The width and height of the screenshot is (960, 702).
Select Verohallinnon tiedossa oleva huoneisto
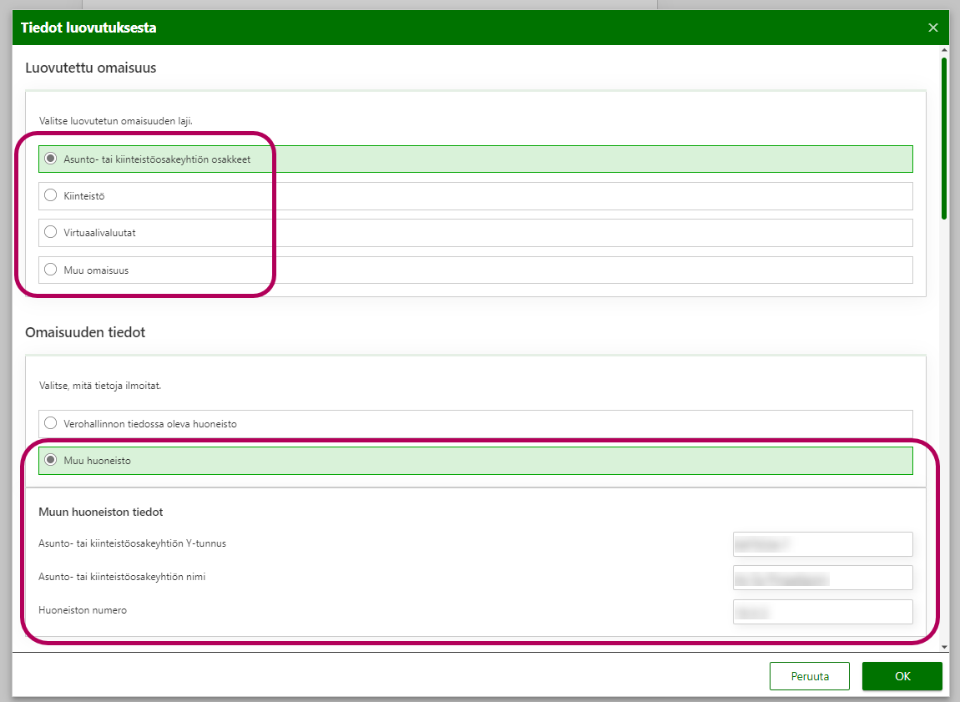tap(51, 423)
